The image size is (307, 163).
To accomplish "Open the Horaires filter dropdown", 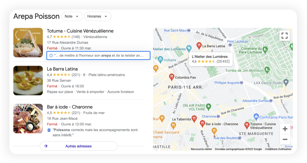I will tap(98, 16).
